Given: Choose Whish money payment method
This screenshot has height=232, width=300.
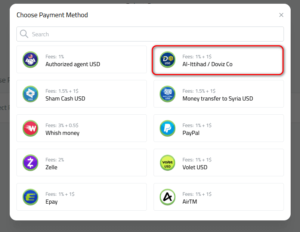Looking at the screenshot, I should pyautogui.click(x=81, y=128).
